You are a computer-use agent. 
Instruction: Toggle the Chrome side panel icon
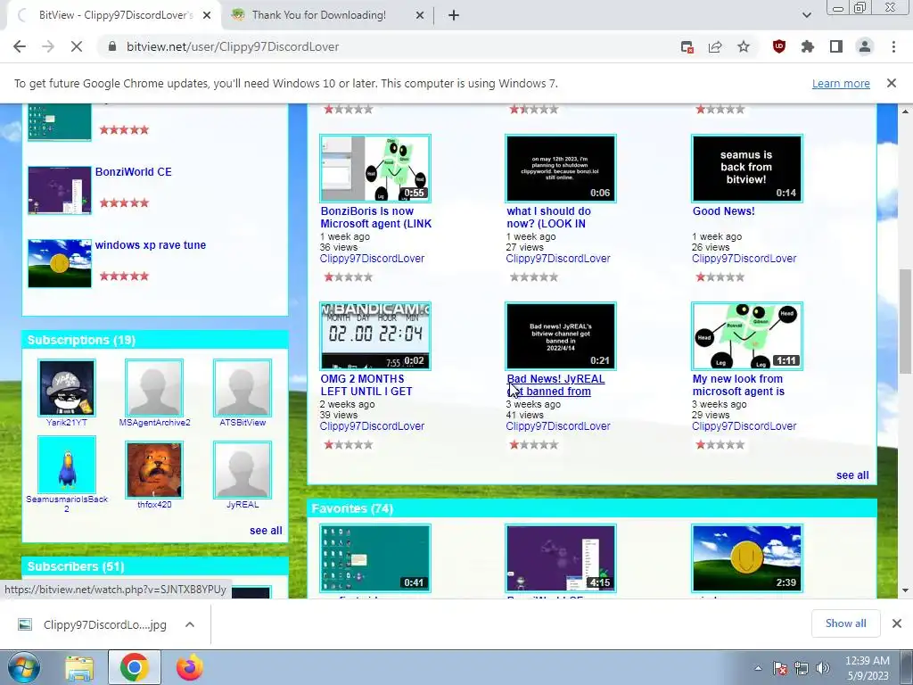[836, 47]
